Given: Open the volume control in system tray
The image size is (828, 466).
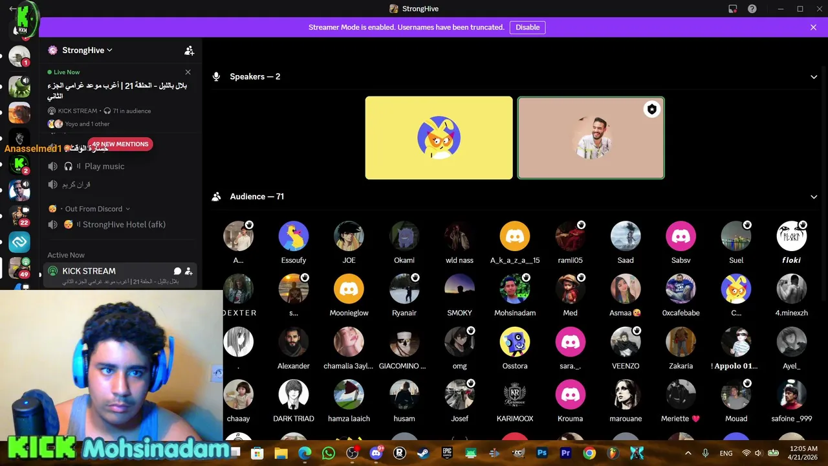Looking at the screenshot, I should tap(758, 453).
